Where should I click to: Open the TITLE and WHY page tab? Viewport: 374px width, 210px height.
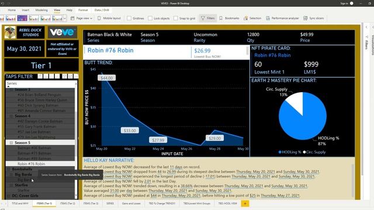20,204
